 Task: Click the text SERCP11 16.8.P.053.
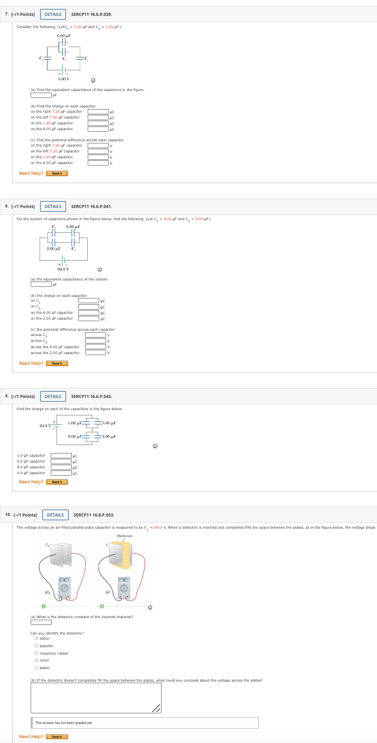(94, 514)
